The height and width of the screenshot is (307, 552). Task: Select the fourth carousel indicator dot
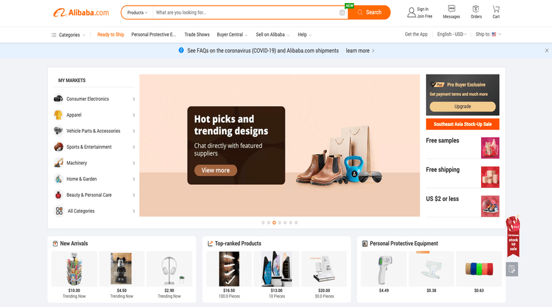pos(280,222)
